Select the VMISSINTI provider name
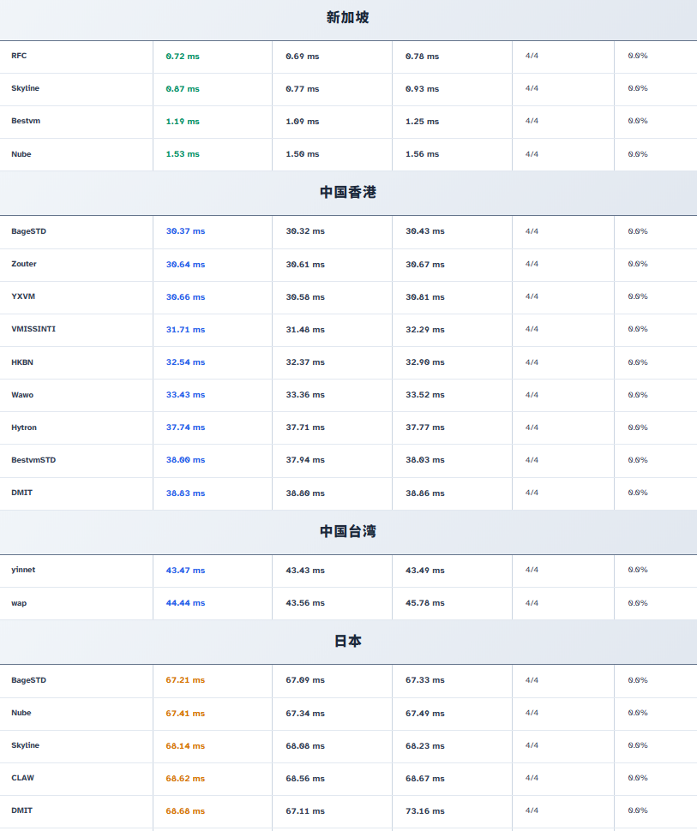697x831 pixels. pyautogui.click(x=33, y=329)
